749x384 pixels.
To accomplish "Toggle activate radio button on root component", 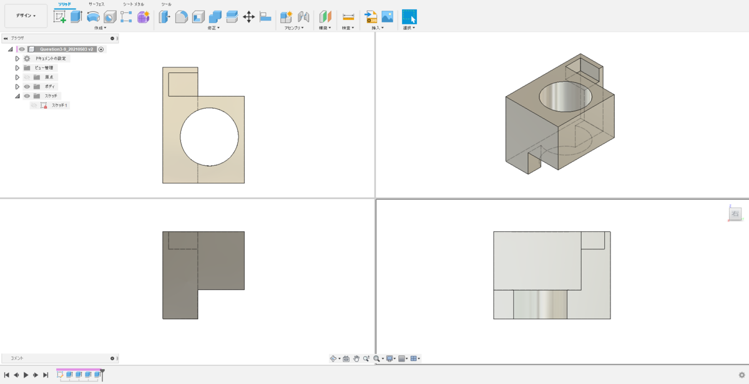I will (101, 49).
